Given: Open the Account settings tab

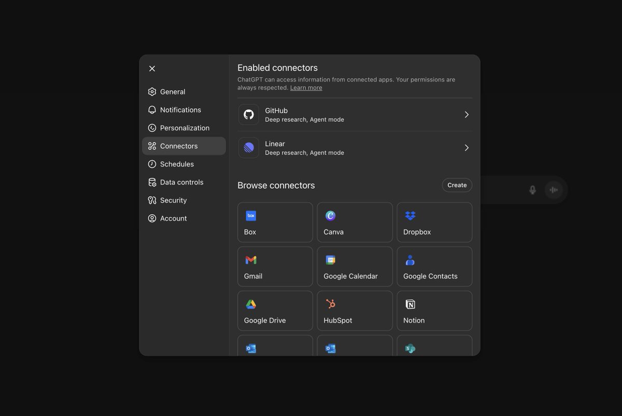Looking at the screenshot, I should 184,218.
